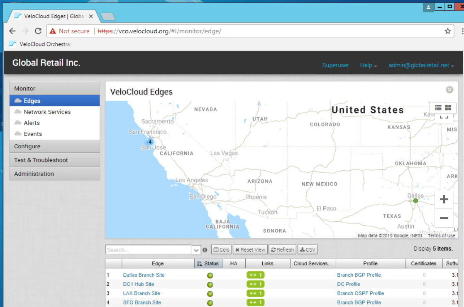This screenshot has height=307, width=464.
Task: Collapse the VeloCloud Edges map panel
Action: [449, 90]
